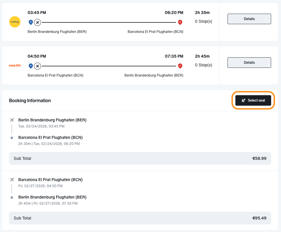
Task: Click 2h 35m | Tue, 02/24/2026, 06:20 PM
Action: [x=49, y=144]
